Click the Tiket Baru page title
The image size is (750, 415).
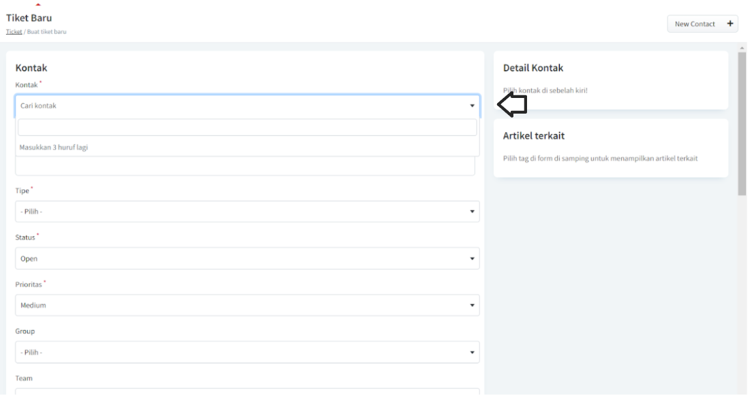29,18
